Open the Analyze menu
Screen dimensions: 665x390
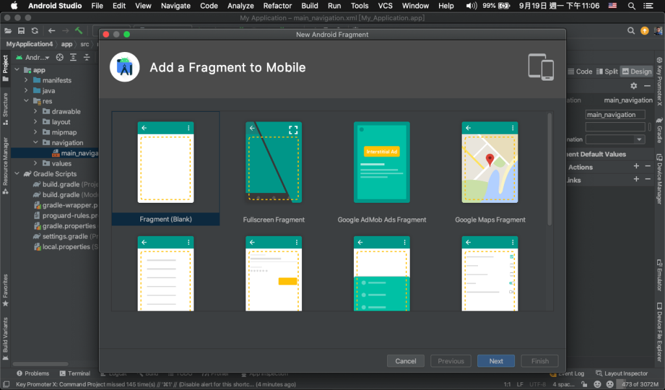click(240, 5)
